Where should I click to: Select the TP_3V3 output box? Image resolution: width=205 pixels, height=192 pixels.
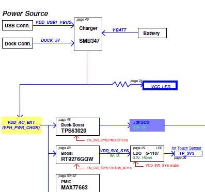[x=188, y=153]
